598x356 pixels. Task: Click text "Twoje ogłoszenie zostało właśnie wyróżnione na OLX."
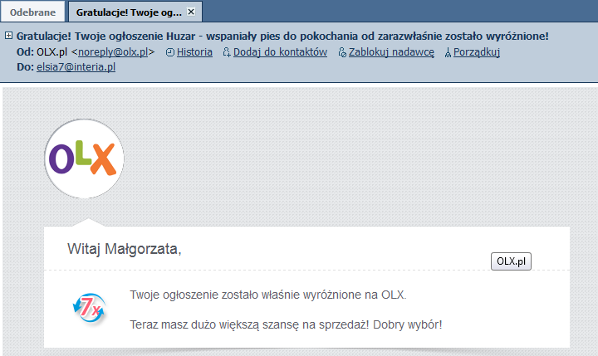(x=268, y=295)
